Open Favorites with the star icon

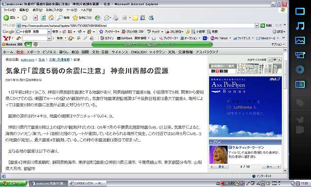click(x=75, y=18)
